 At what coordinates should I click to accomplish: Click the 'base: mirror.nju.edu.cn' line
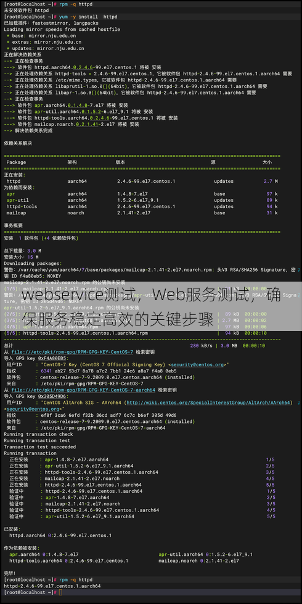point(41,36)
